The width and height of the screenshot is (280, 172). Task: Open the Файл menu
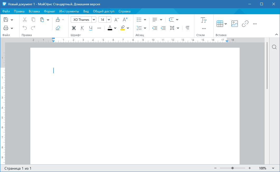pos(6,11)
